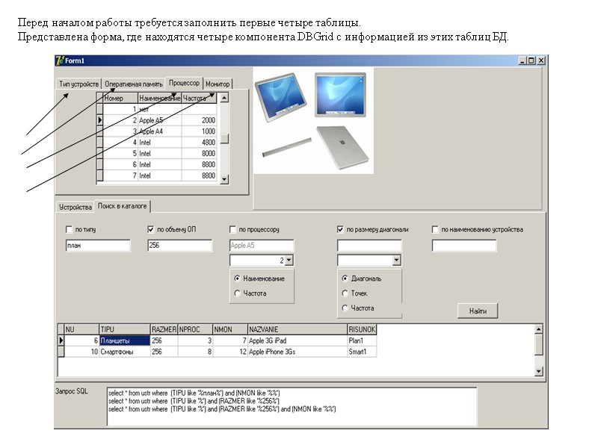
Task: Focus the RAM size field with 256
Action: point(180,246)
